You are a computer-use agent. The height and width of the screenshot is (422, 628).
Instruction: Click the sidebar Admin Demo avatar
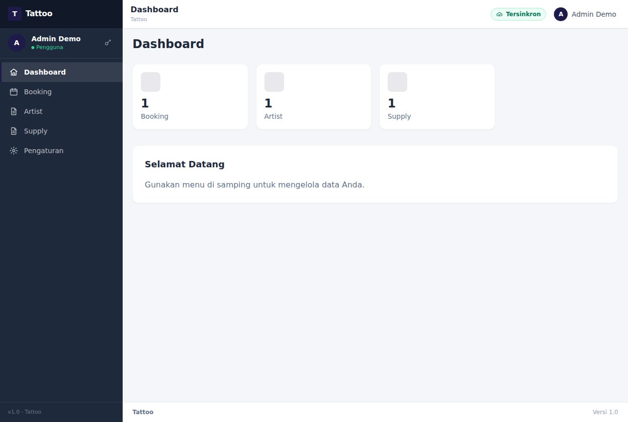coord(17,43)
